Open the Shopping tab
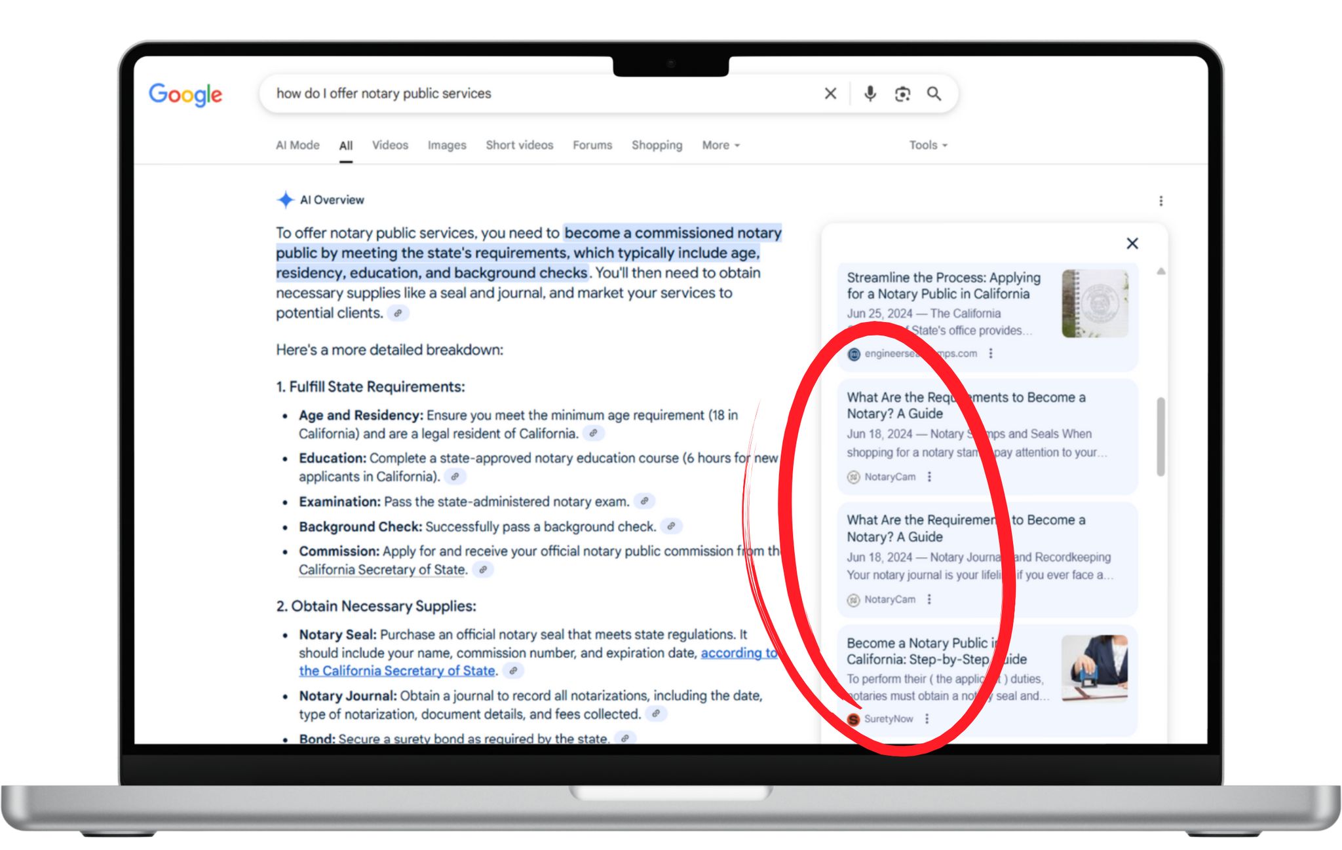The width and height of the screenshot is (1342, 850). coord(657,145)
